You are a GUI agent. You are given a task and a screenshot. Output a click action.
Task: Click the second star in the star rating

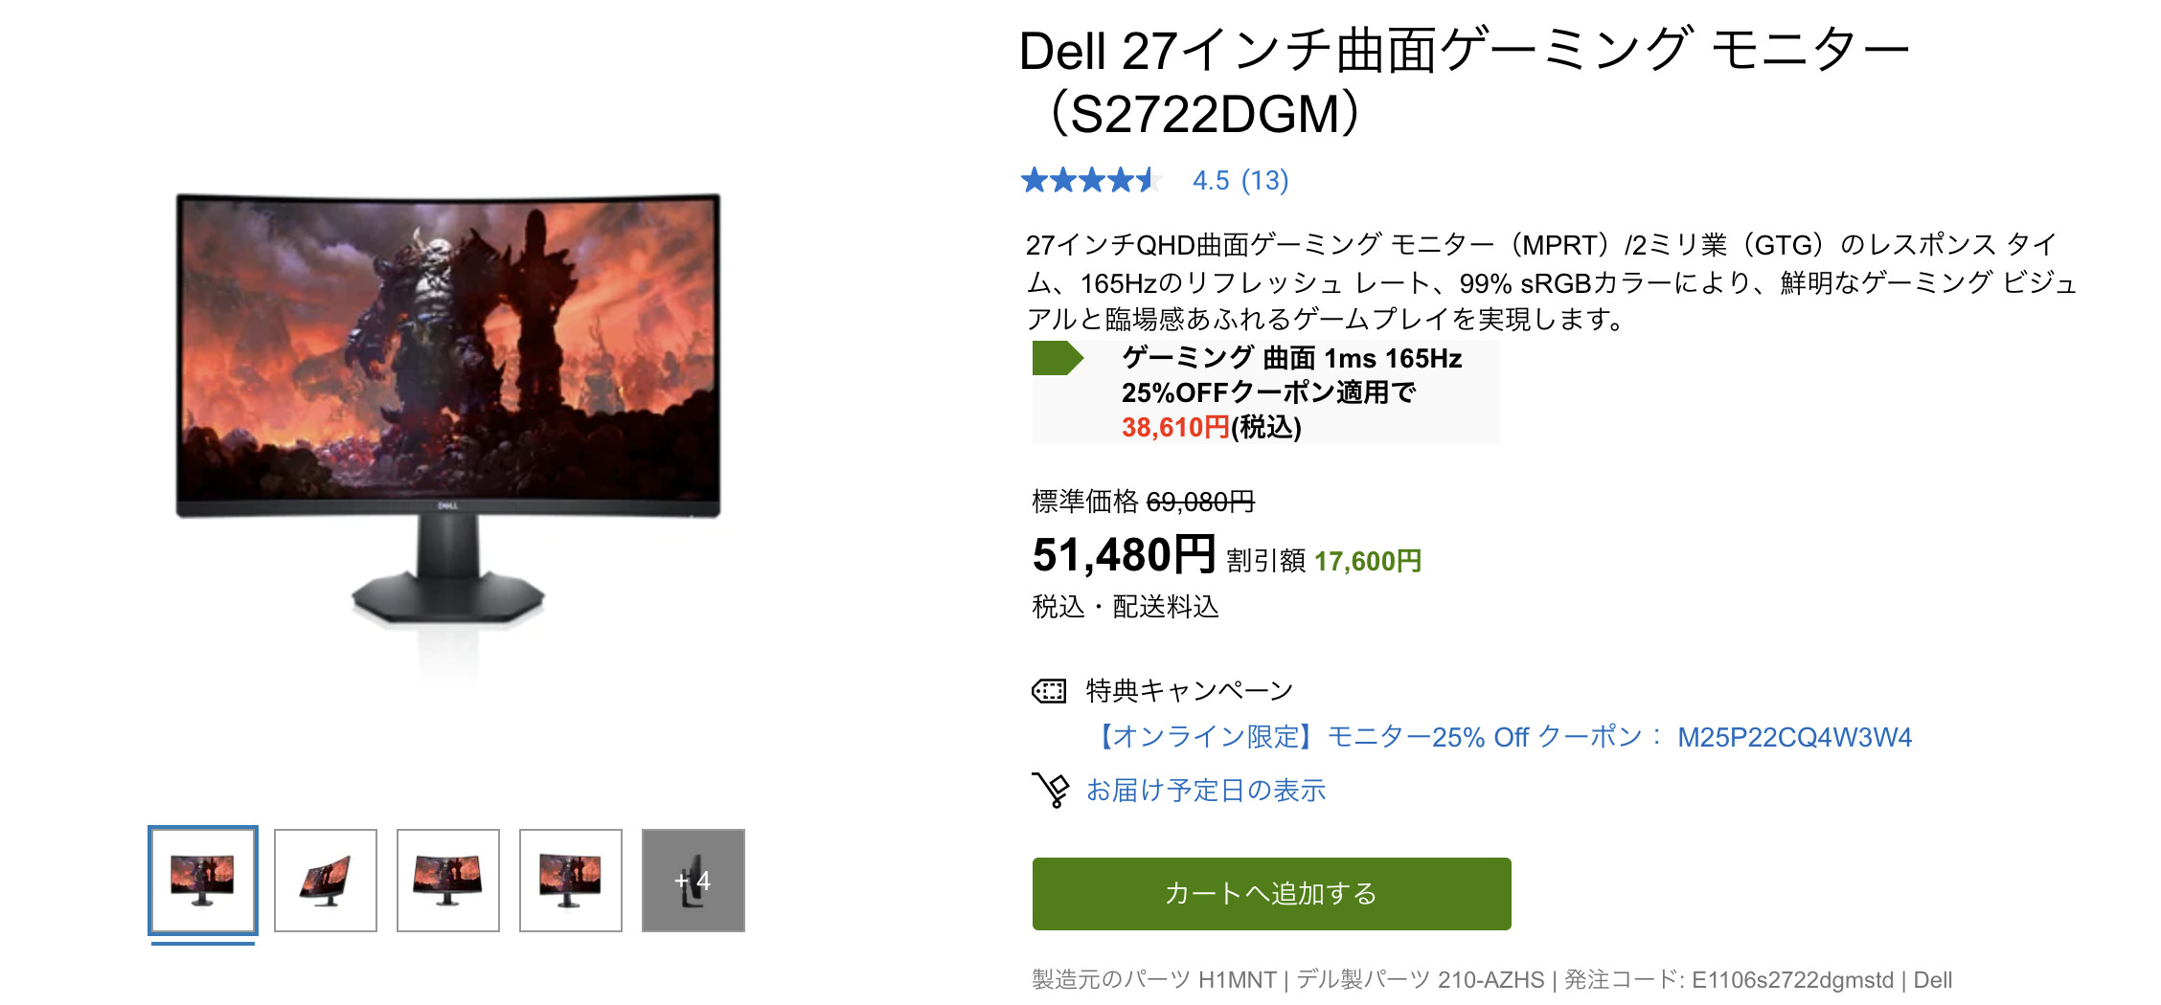[1064, 179]
